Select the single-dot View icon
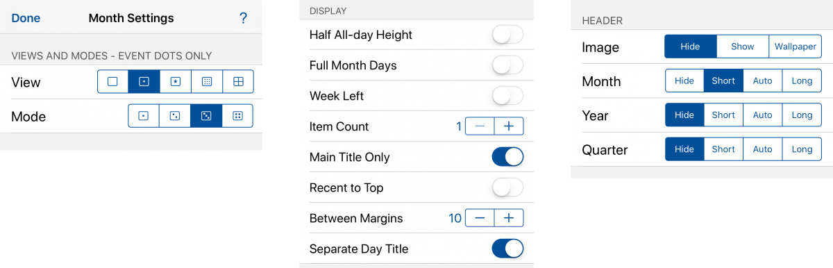 click(144, 81)
